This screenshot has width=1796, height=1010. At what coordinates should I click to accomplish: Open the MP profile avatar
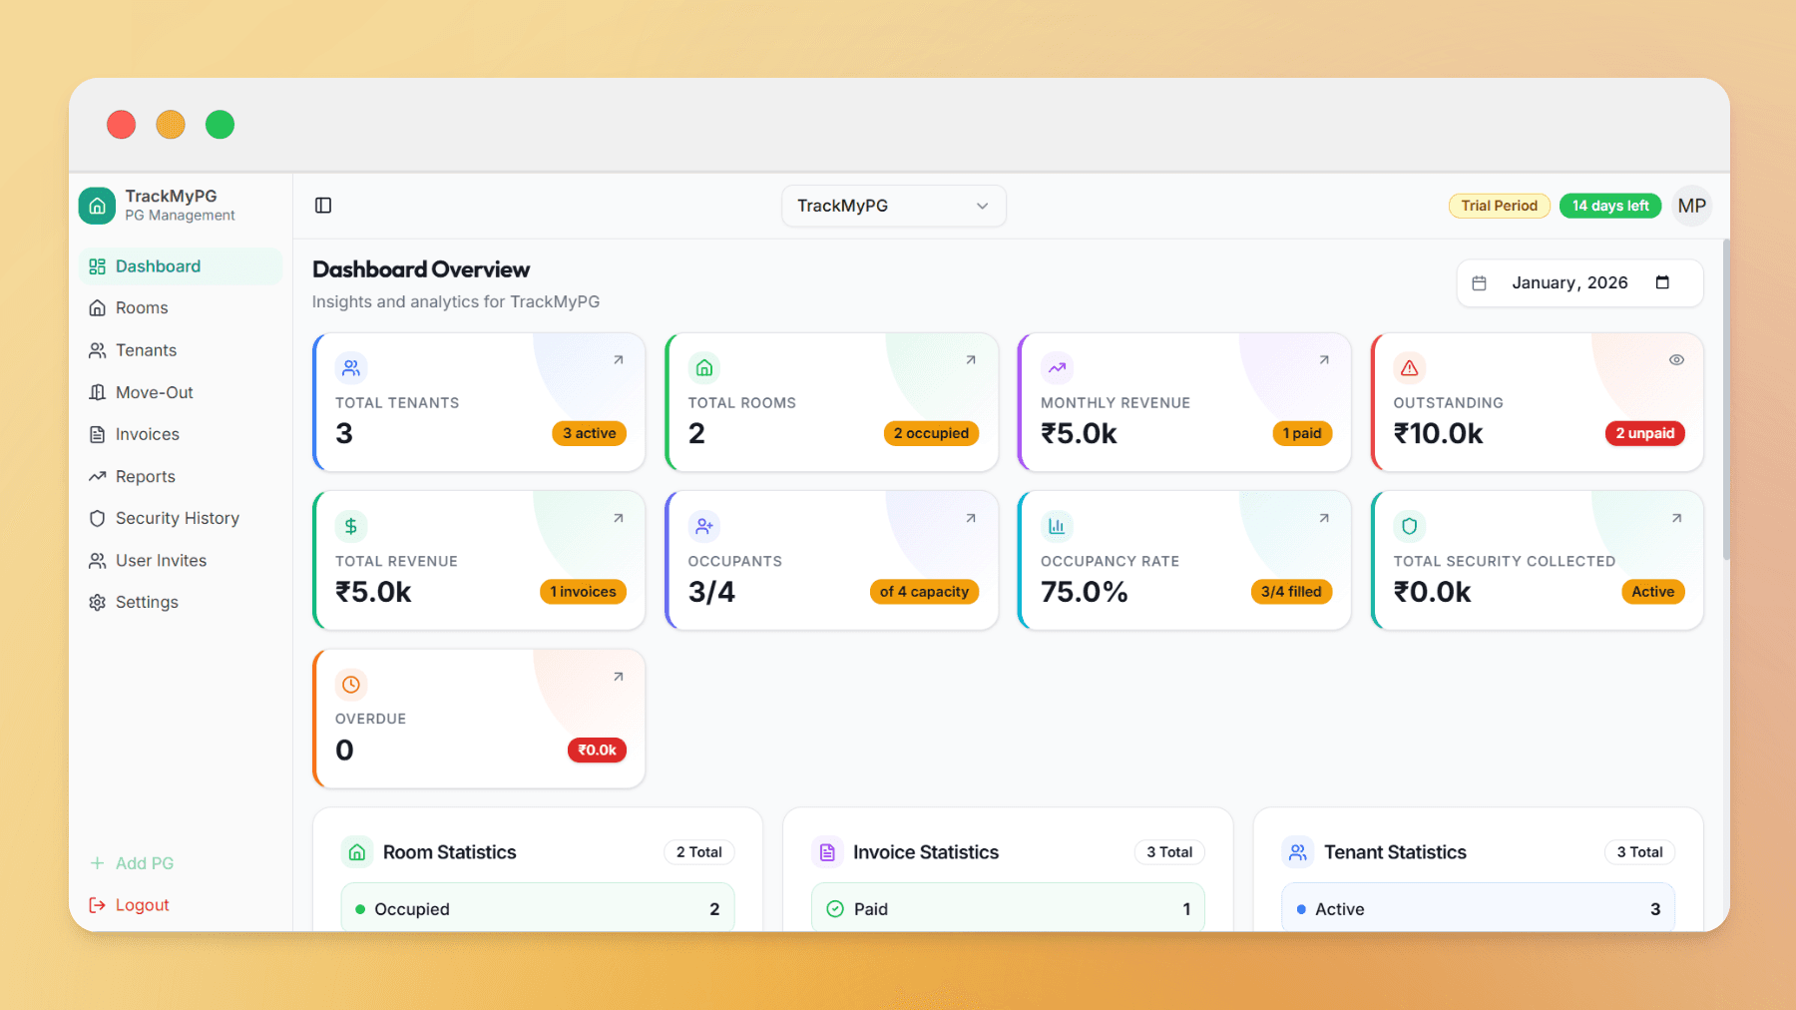click(1691, 206)
